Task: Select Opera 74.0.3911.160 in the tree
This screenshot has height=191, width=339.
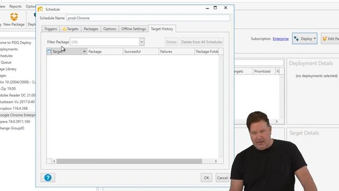Action: (15, 121)
